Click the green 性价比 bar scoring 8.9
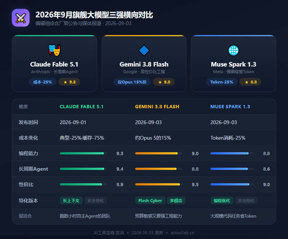Viewport: 288px width, 239px height. coord(83,184)
